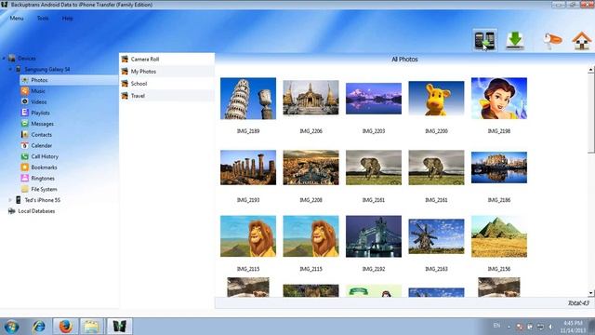The image size is (595, 335).
Task: Open the Music category icon
Action: (25, 91)
